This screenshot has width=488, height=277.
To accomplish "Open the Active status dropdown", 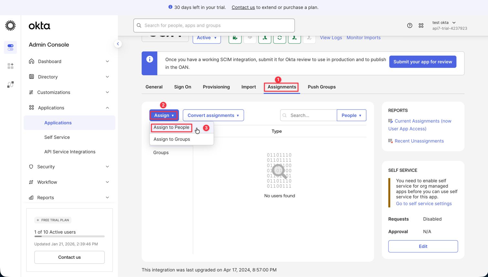I will tap(207, 38).
